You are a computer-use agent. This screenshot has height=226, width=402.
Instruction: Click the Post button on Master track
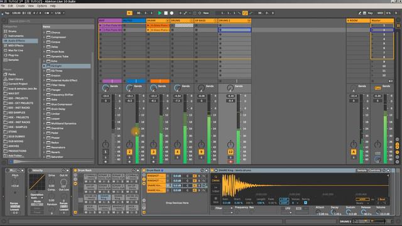378,88
